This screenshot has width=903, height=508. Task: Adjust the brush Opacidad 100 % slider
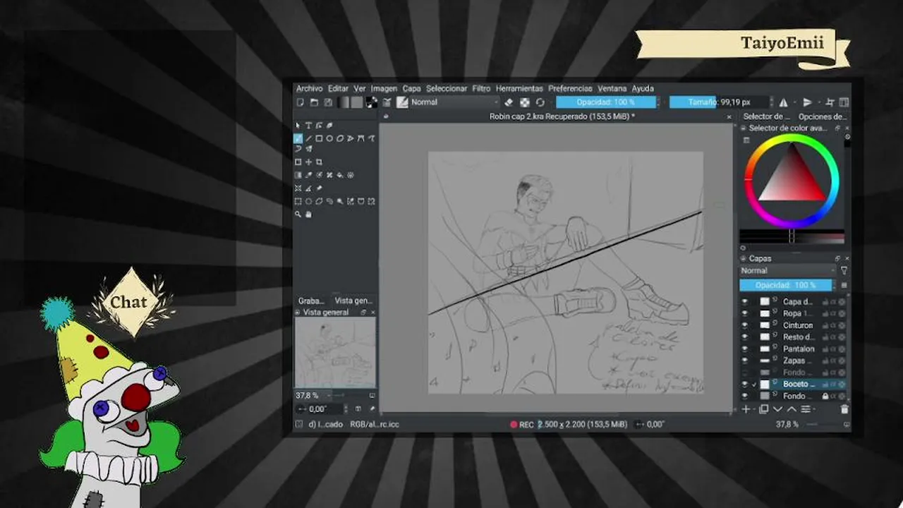(x=606, y=102)
